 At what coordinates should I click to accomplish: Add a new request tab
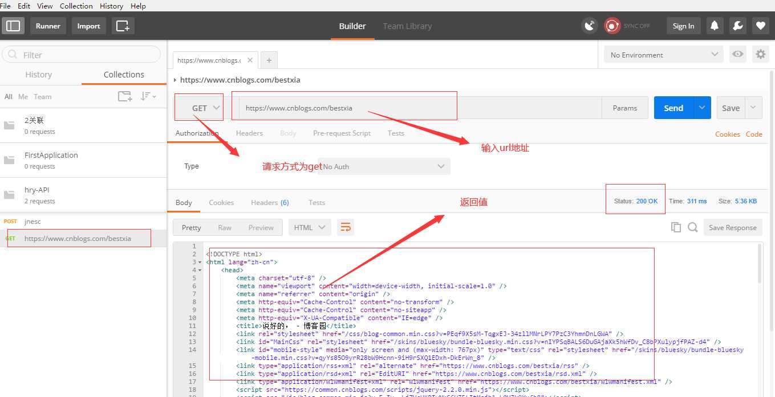269,60
